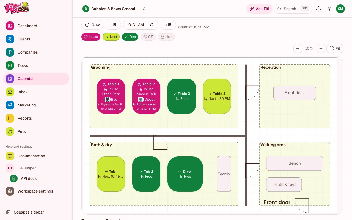Open the 10:31 AM time picker

[x=141, y=25]
